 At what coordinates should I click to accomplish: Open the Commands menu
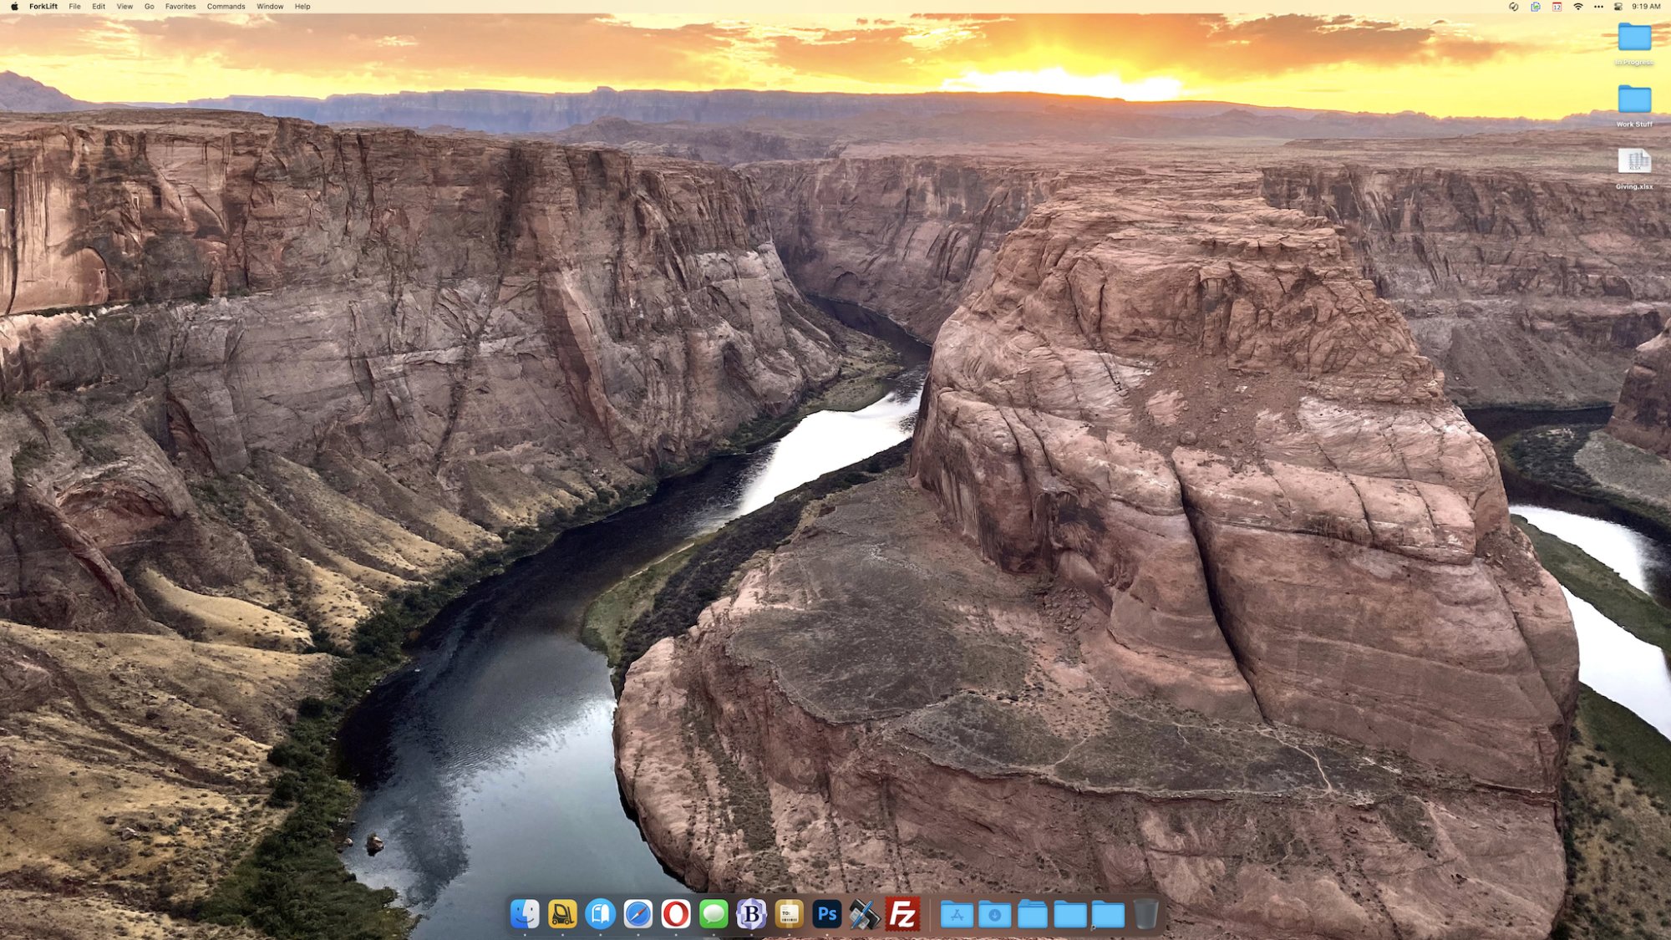[226, 7]
